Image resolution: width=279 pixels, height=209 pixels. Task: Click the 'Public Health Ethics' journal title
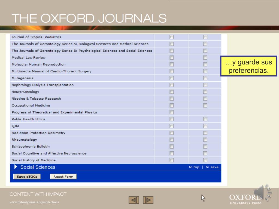(x=28, y=119)
